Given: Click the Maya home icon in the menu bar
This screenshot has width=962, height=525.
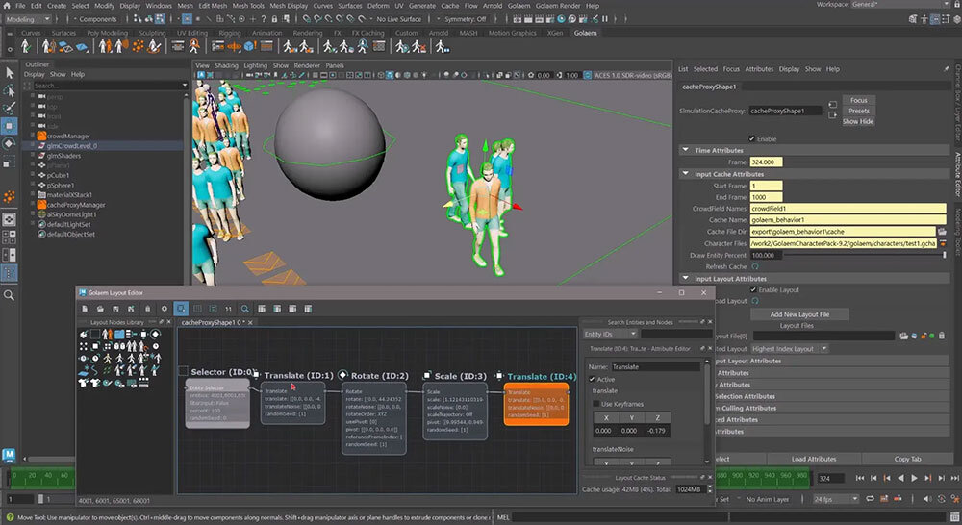Looking at the screenshot, I should (7, 6).
